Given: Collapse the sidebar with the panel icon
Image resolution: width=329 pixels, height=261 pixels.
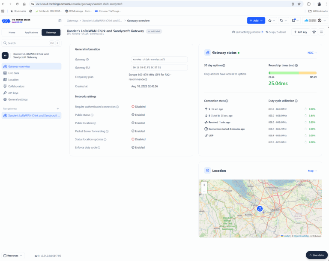Looking at the screenshot, I should (60, 21).
